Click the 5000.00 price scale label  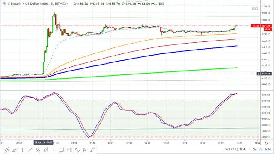point(266,13)
